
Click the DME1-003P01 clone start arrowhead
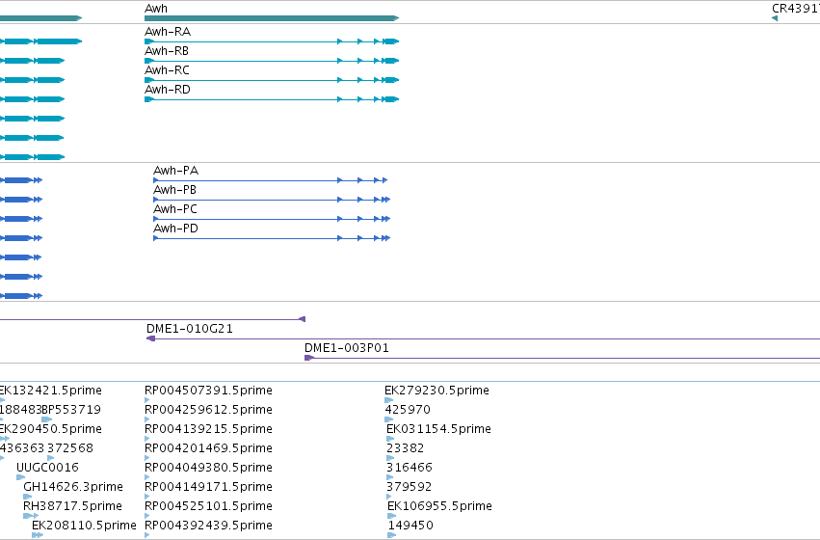click(x=309, y=359)
